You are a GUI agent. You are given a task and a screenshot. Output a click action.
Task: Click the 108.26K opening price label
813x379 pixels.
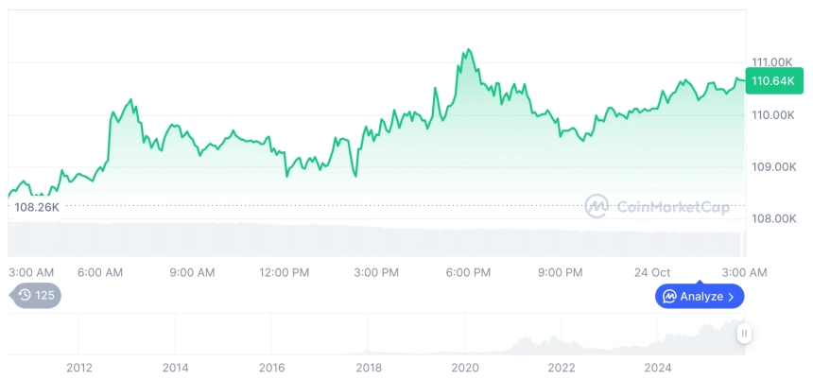[x=37, y=206]
